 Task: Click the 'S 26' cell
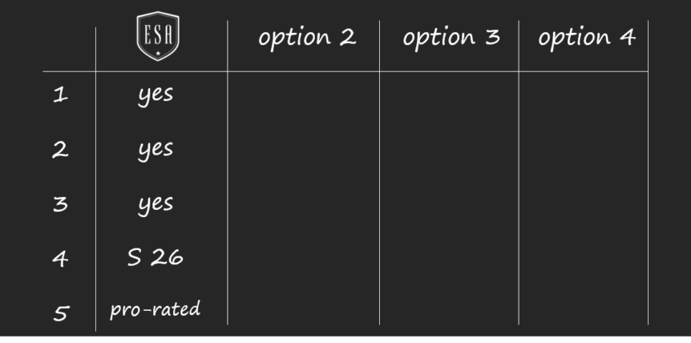[156, 257]
